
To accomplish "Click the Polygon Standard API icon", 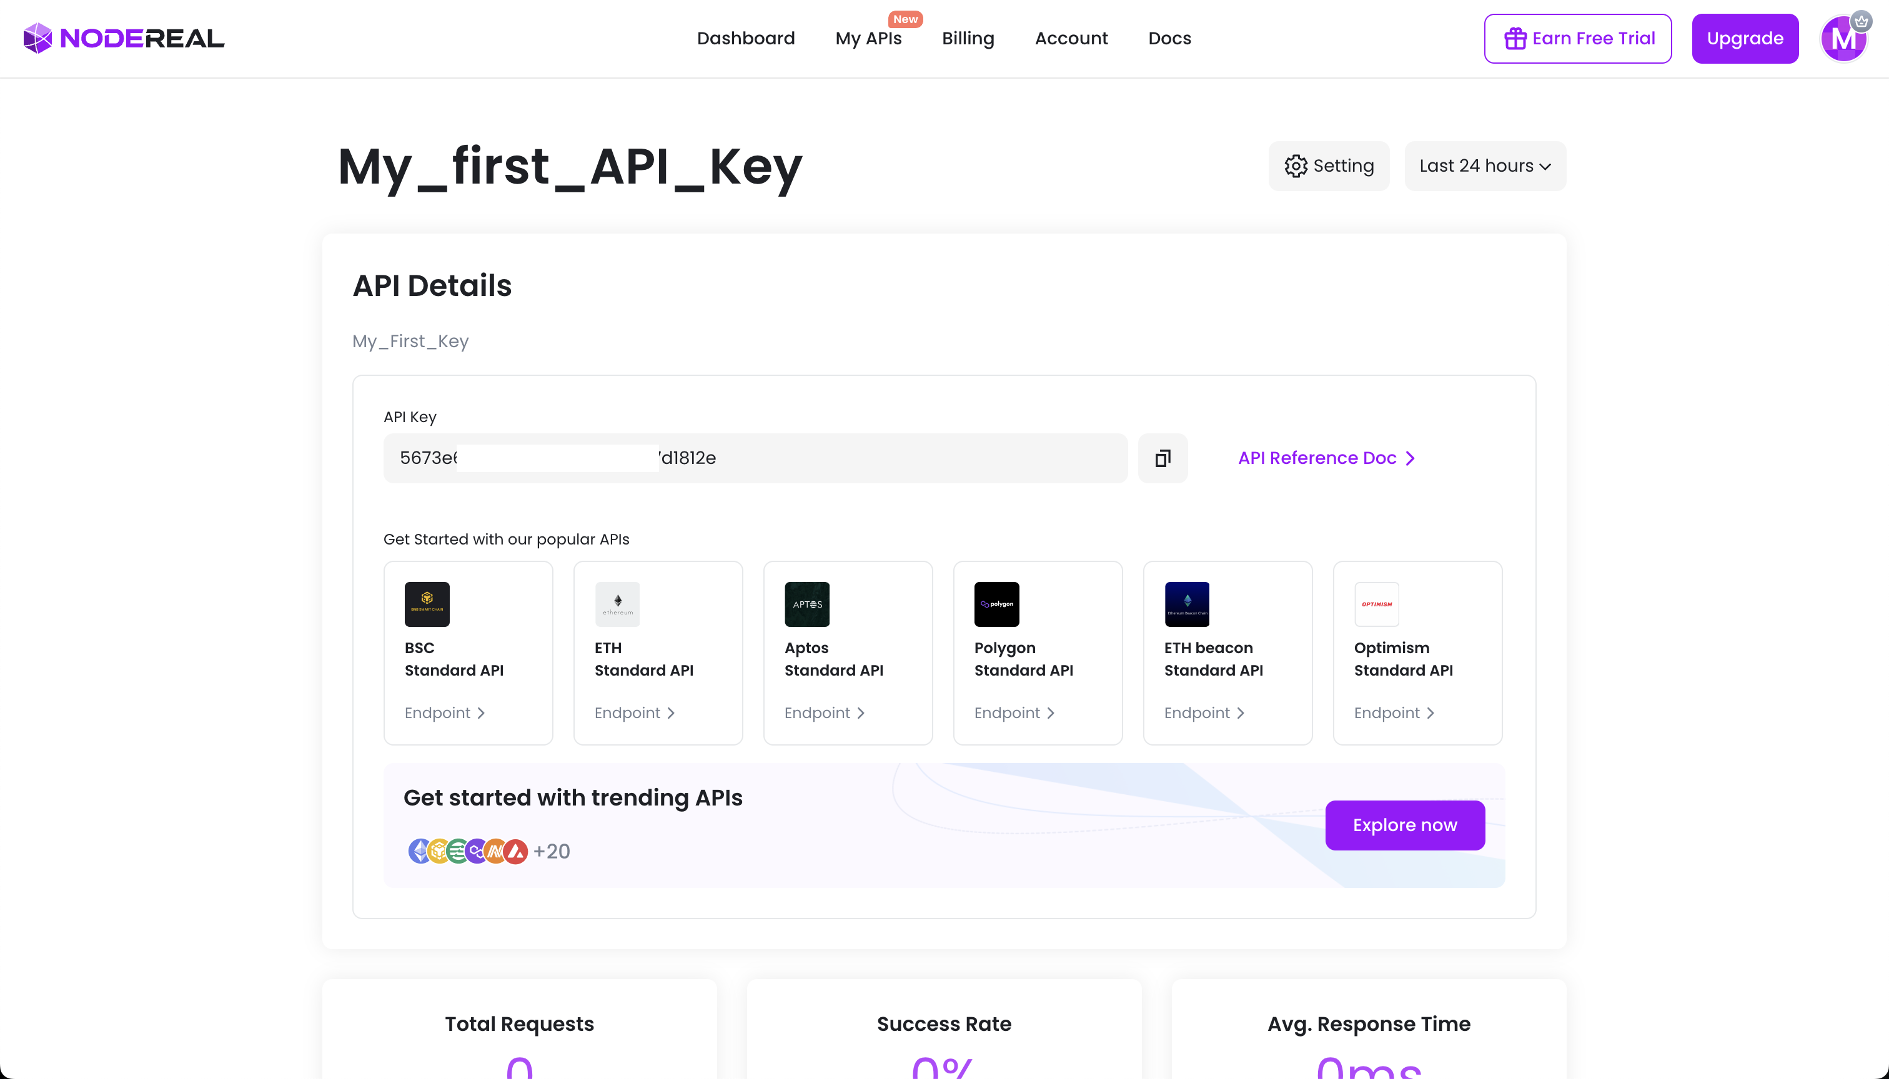I will [x=996, y=604].
